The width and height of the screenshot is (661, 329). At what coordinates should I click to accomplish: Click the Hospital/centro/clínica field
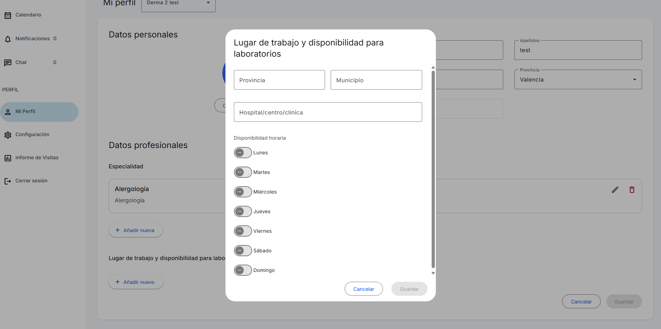click(328, 112)
